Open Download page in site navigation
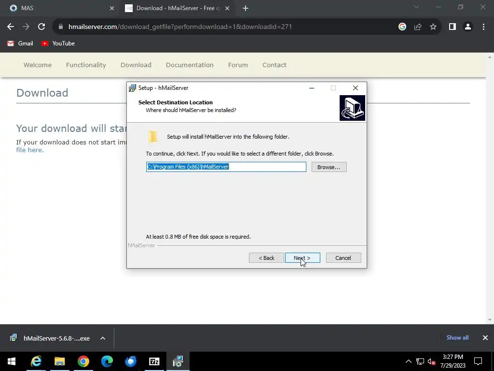The height and width of the screenshot is (371, 494). (136, 65)
